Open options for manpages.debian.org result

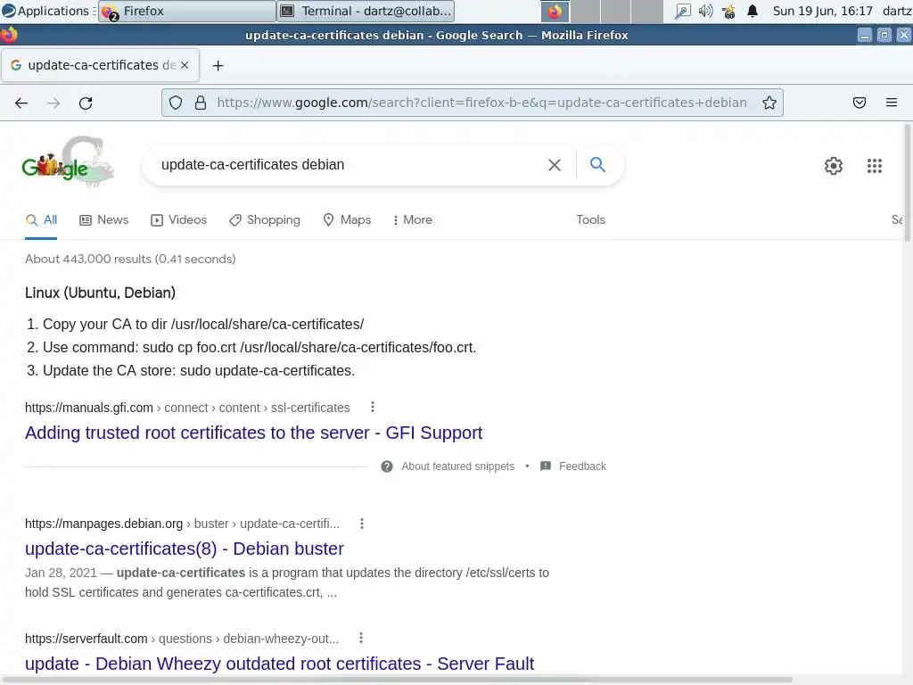(x=362, y=524)
